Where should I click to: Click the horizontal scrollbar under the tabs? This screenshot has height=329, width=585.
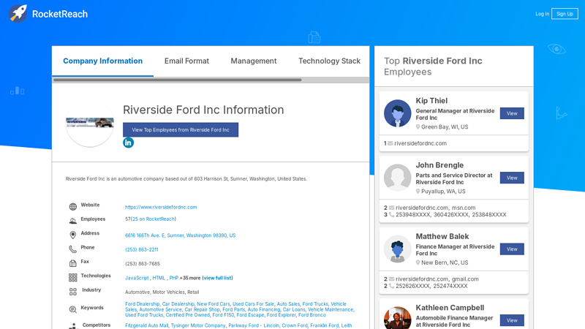pos(178,80)
